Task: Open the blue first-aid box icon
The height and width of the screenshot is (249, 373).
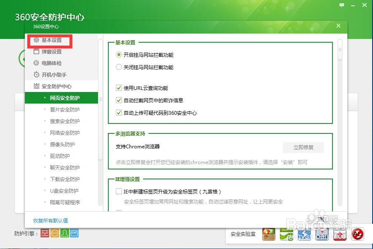Action: [x=322, y=234]
